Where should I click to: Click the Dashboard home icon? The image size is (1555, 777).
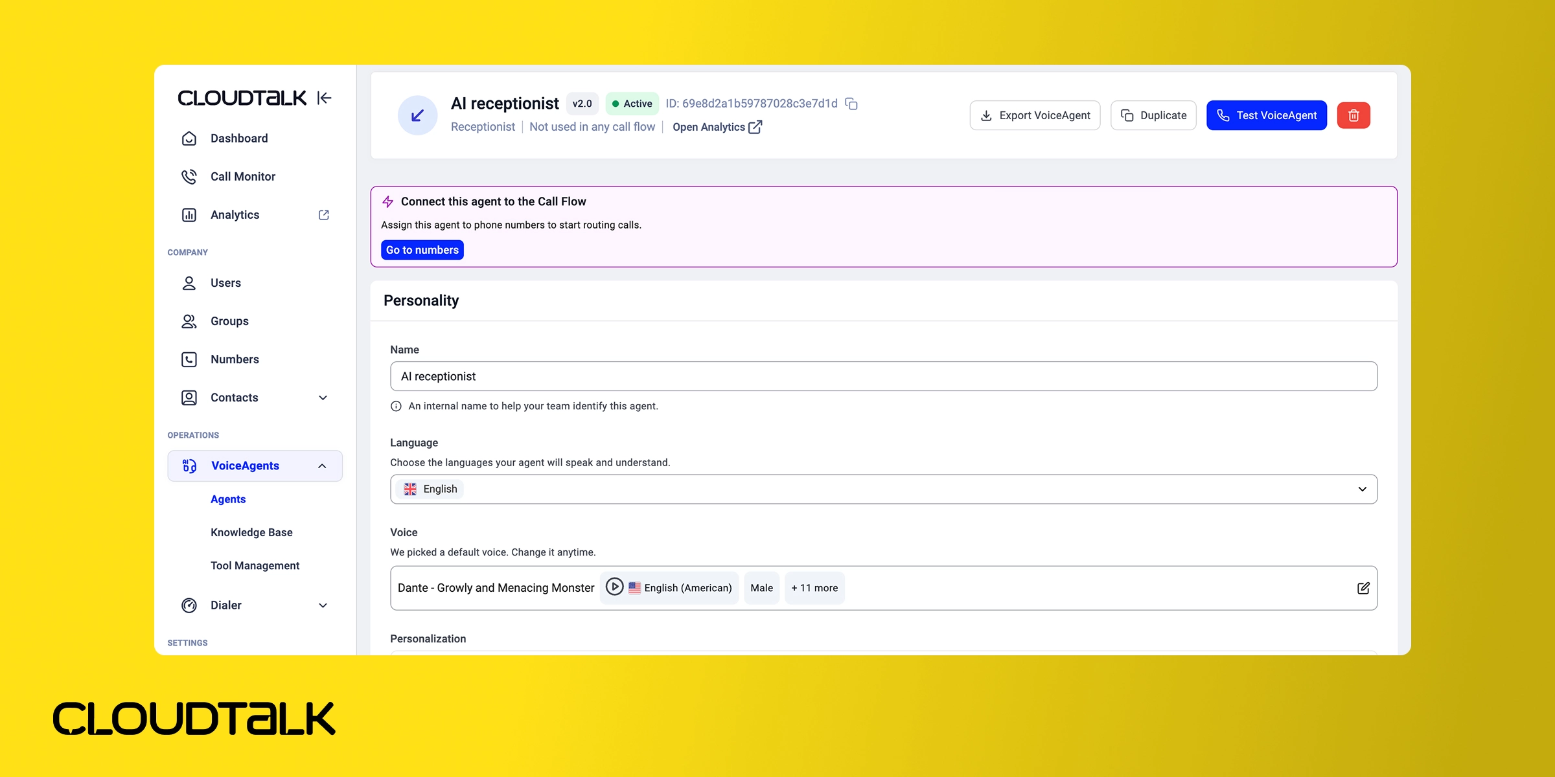(189, 139)
